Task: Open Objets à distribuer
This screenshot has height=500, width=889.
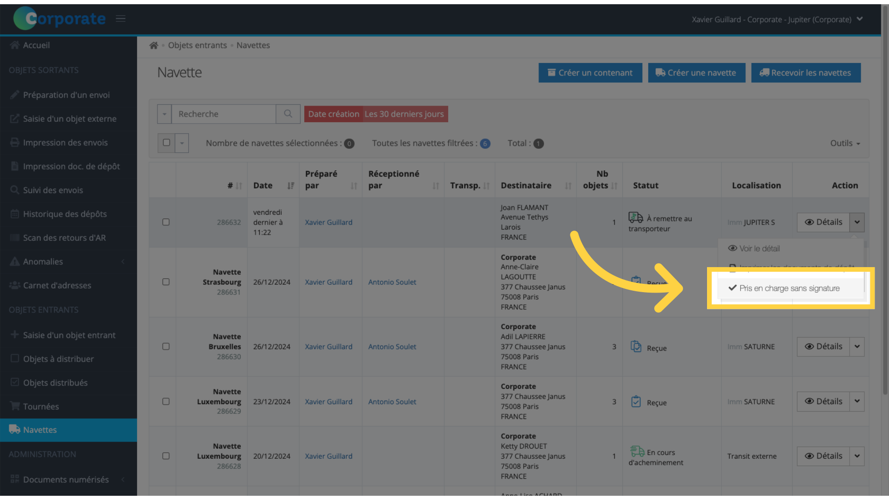Action: [x=69, y=359]
